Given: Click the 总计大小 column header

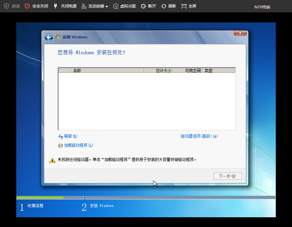Looking at the screenshot, I should pos(159,70).
